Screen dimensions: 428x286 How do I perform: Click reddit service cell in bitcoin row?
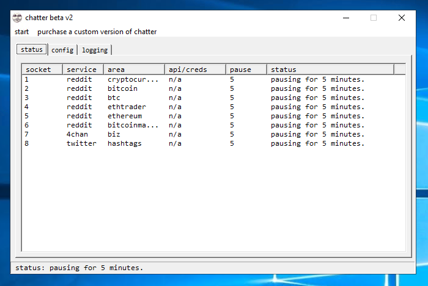point(79,88)
